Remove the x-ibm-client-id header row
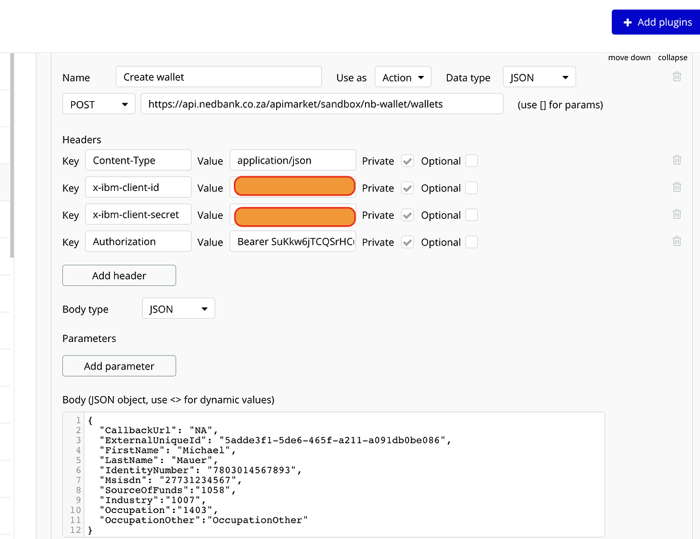This screenshot has height=539, width=700. click(x=677, y=187)
